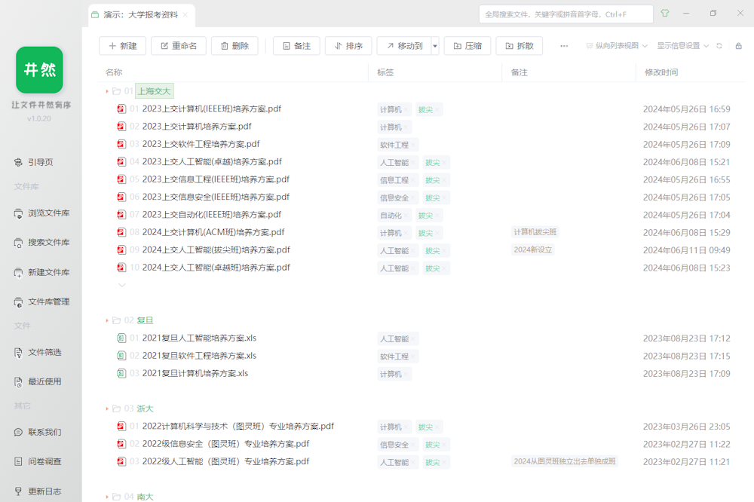Click the 压缩 button
Image resolution: width=754 pixels, height=502 pixels.
pos(467,46)
